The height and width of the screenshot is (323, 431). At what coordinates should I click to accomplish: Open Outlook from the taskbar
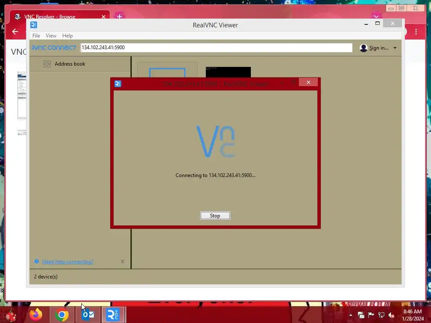pos(88,315)
